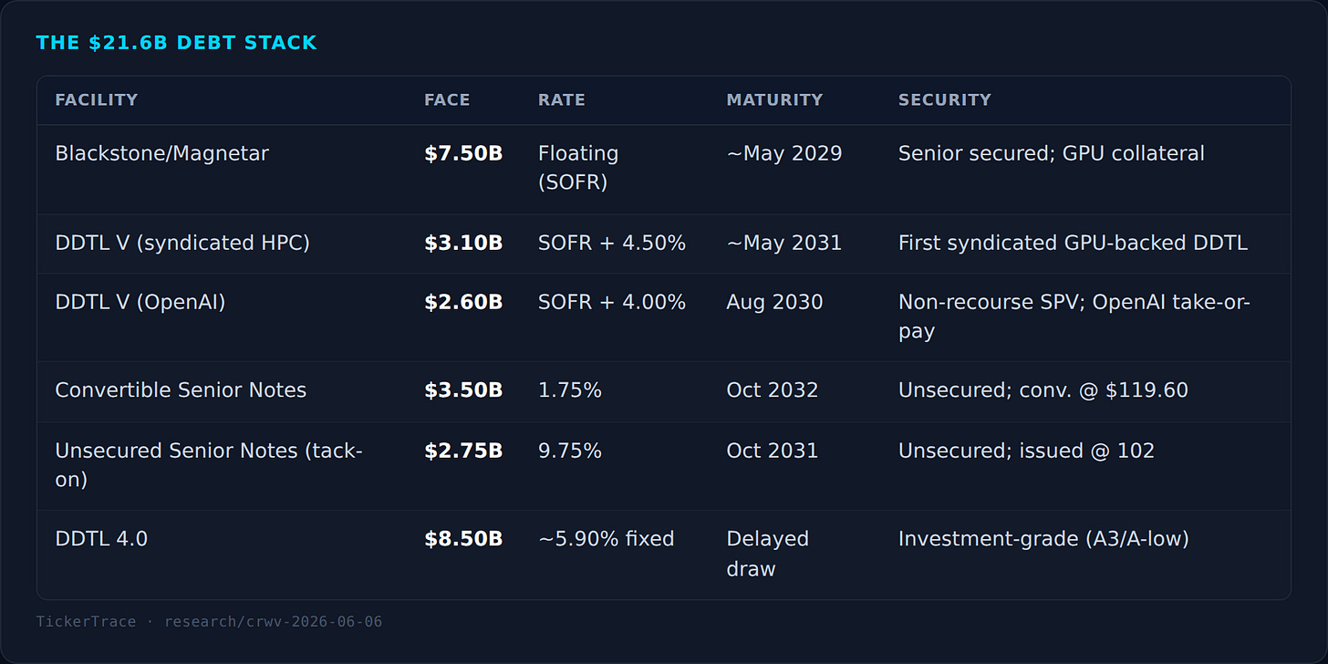The height and width of the screenshot is (664, 1328).
Task: Click 'Unsecured; conv. @ $119.60' cell
Action: (1043, 390)
